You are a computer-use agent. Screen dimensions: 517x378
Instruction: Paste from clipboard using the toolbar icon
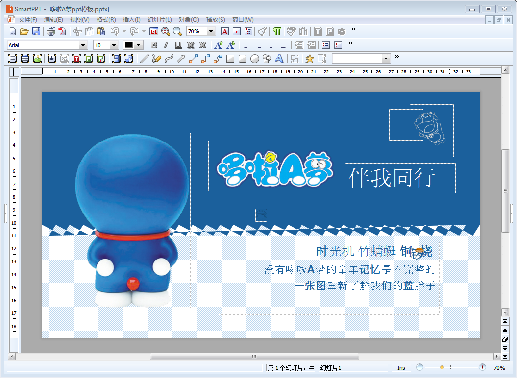point(101,32)
